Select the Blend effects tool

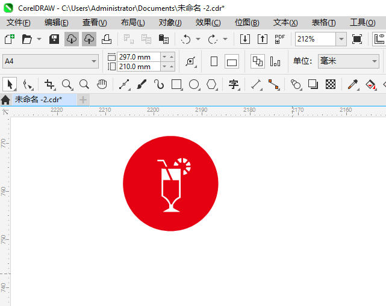296,85
